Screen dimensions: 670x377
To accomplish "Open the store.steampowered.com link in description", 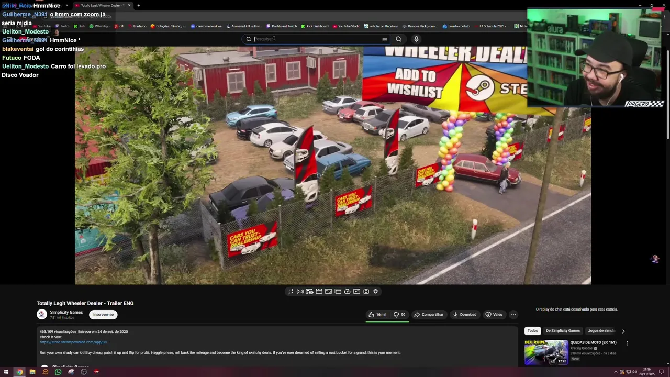I will 74,342.
